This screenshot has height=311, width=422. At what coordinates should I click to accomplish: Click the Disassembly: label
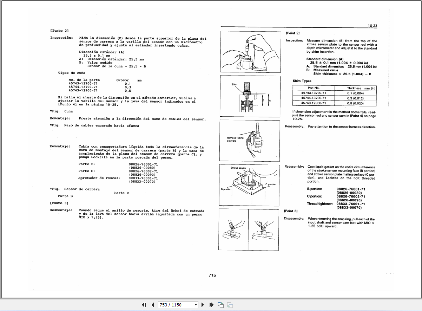294,219
